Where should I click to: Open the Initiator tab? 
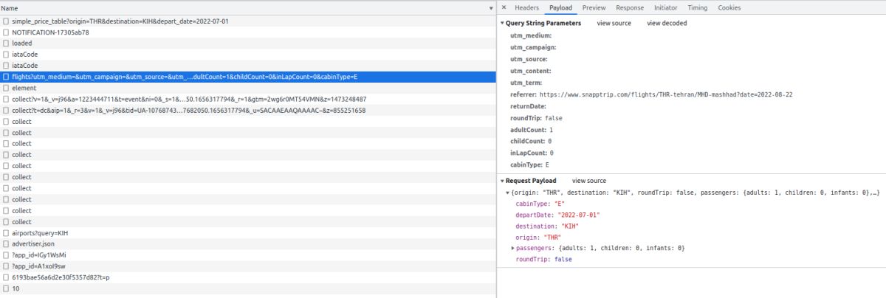[665, 7]
